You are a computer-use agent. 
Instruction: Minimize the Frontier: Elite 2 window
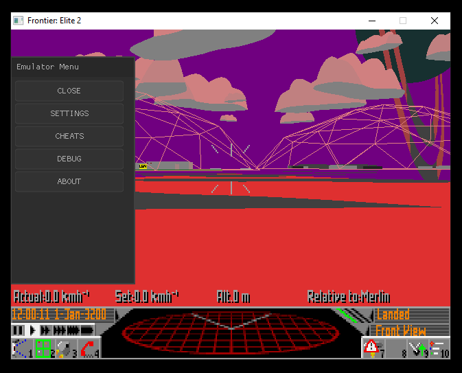pyautogui.click(x=372, y=21)
